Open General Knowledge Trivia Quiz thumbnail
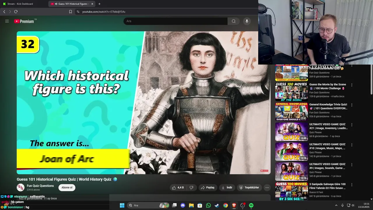This screenshot has width=373, height=210. coord(291,111)
